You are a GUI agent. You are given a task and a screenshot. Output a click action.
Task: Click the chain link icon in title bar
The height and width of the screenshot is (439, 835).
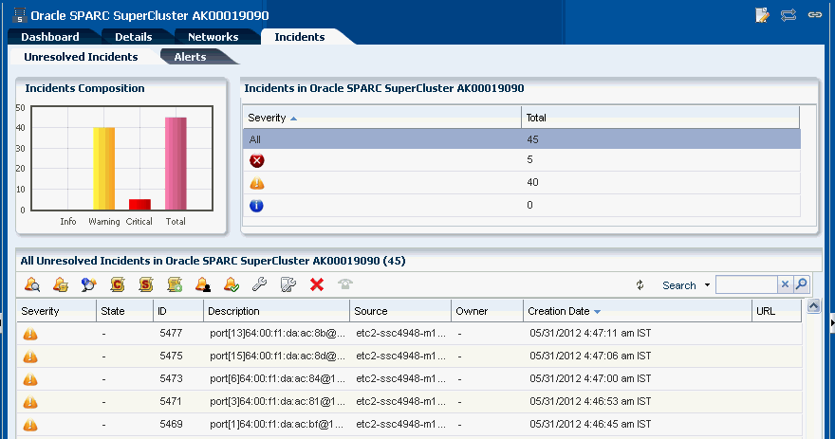(815, 15)
